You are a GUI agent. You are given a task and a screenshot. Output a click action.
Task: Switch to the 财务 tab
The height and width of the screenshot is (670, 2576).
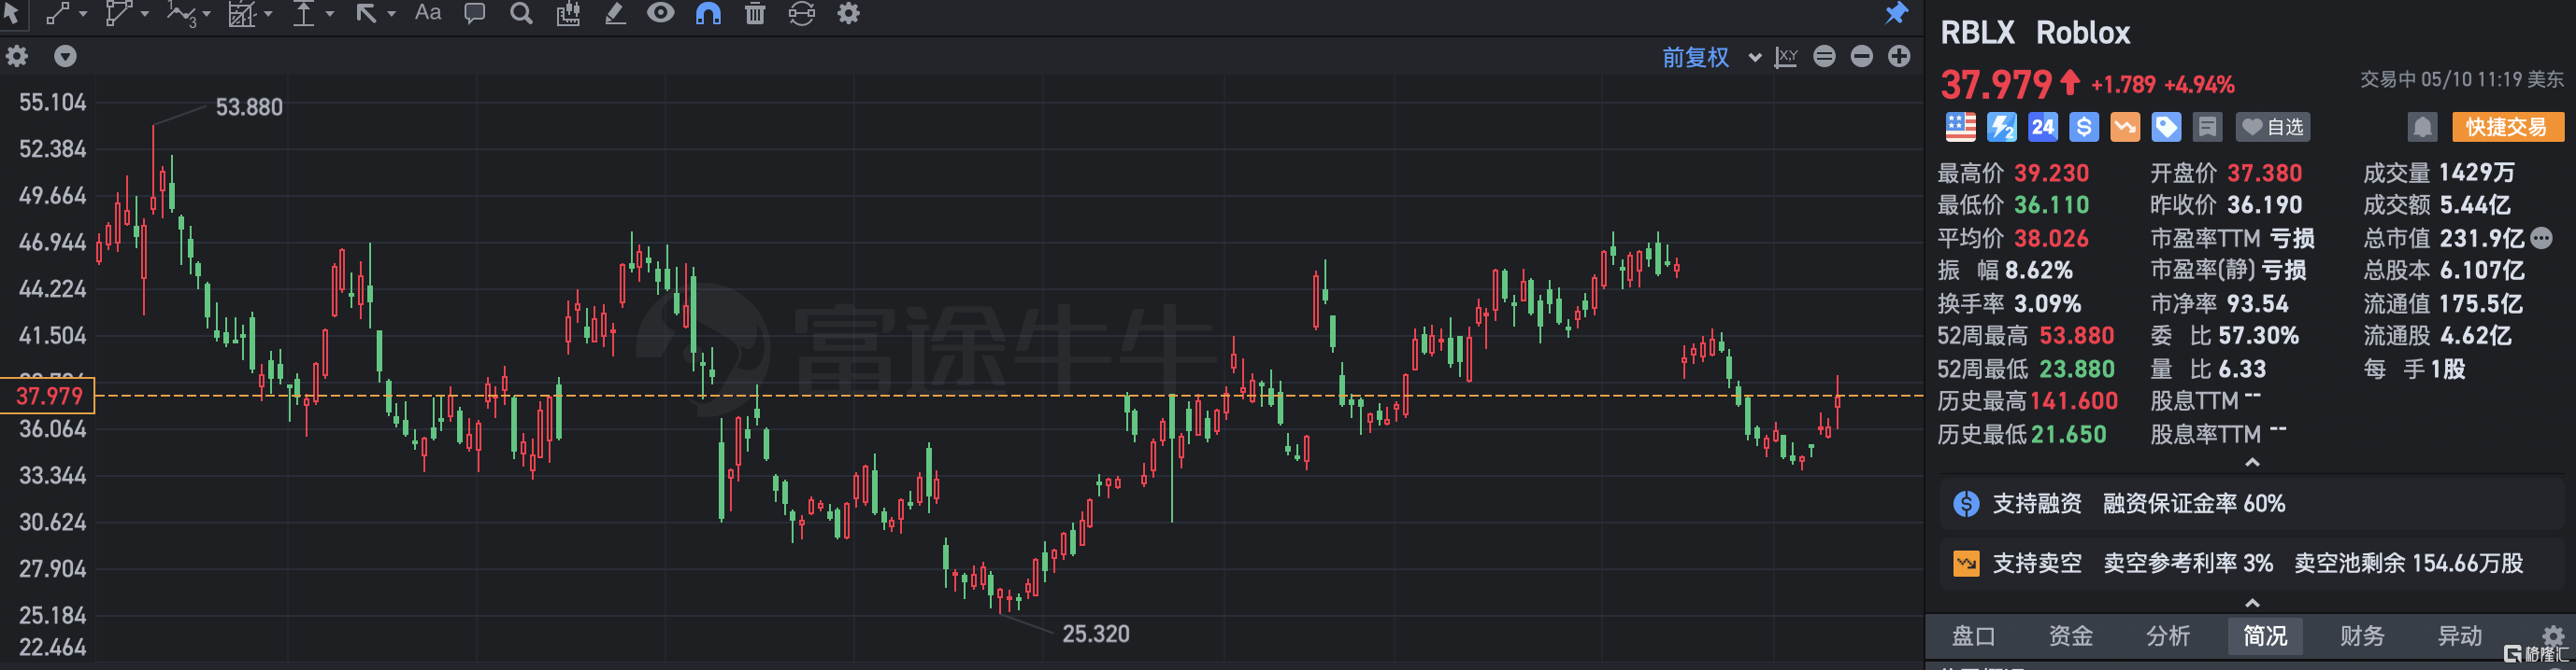[x=2362, y=636]
